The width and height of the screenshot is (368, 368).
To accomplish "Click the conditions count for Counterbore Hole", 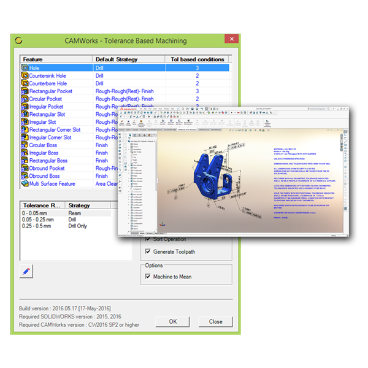I will point(197,83).
